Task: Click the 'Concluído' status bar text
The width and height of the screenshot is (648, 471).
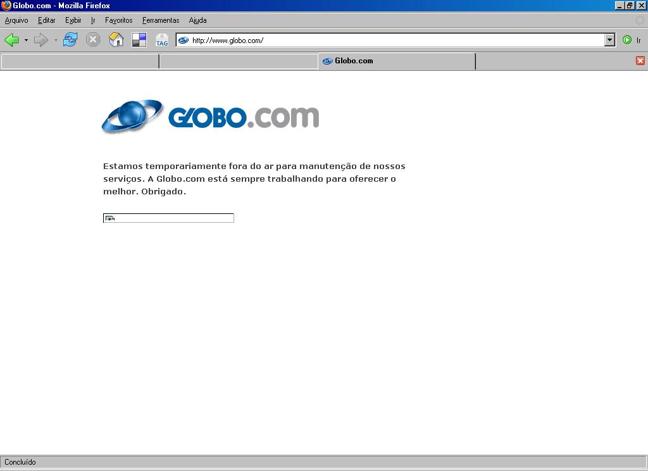Action: tap(20, 462)
